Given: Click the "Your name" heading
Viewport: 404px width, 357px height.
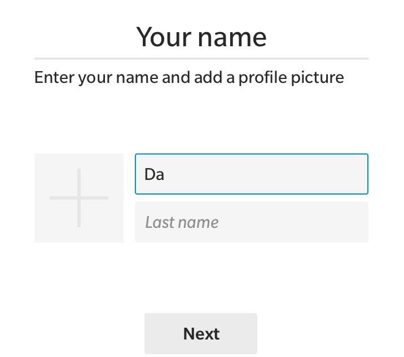Looking at the screenshot, I should click(x=201, y=37).
